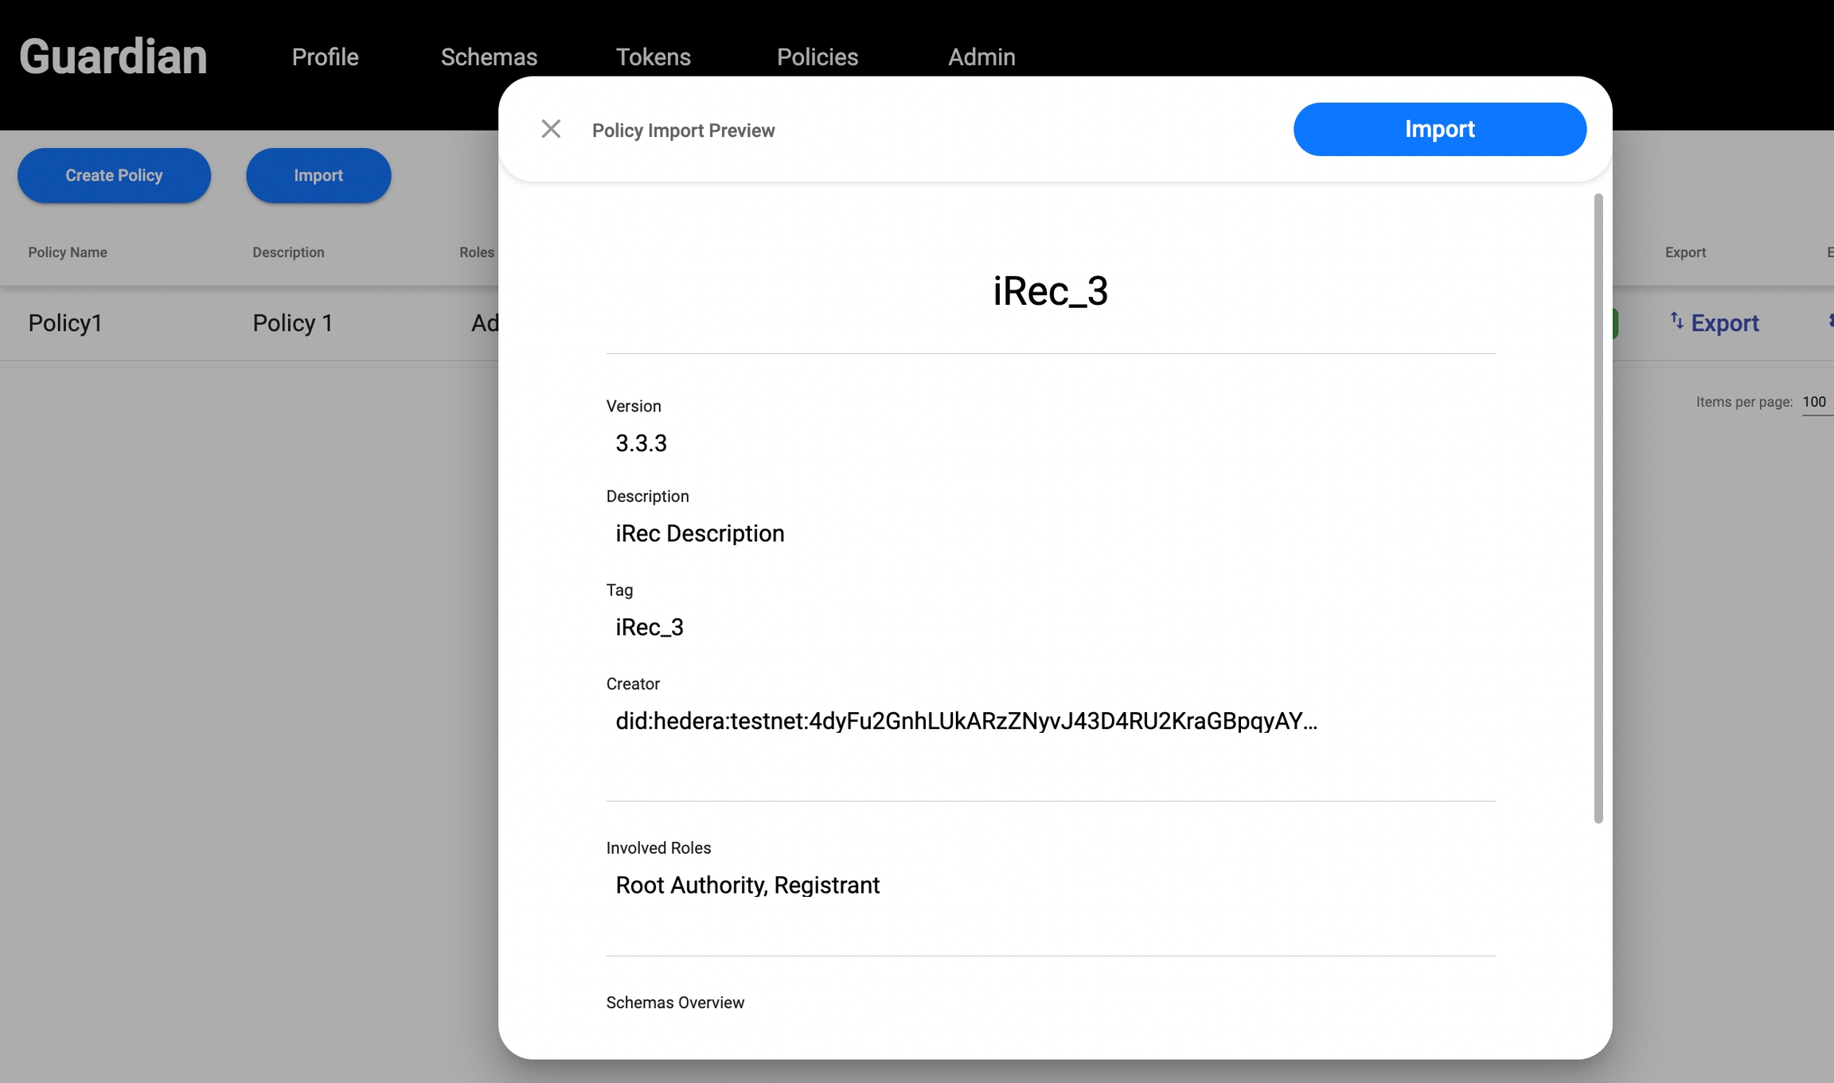
Task: Click the Description column header
Action: coord(288,252)
